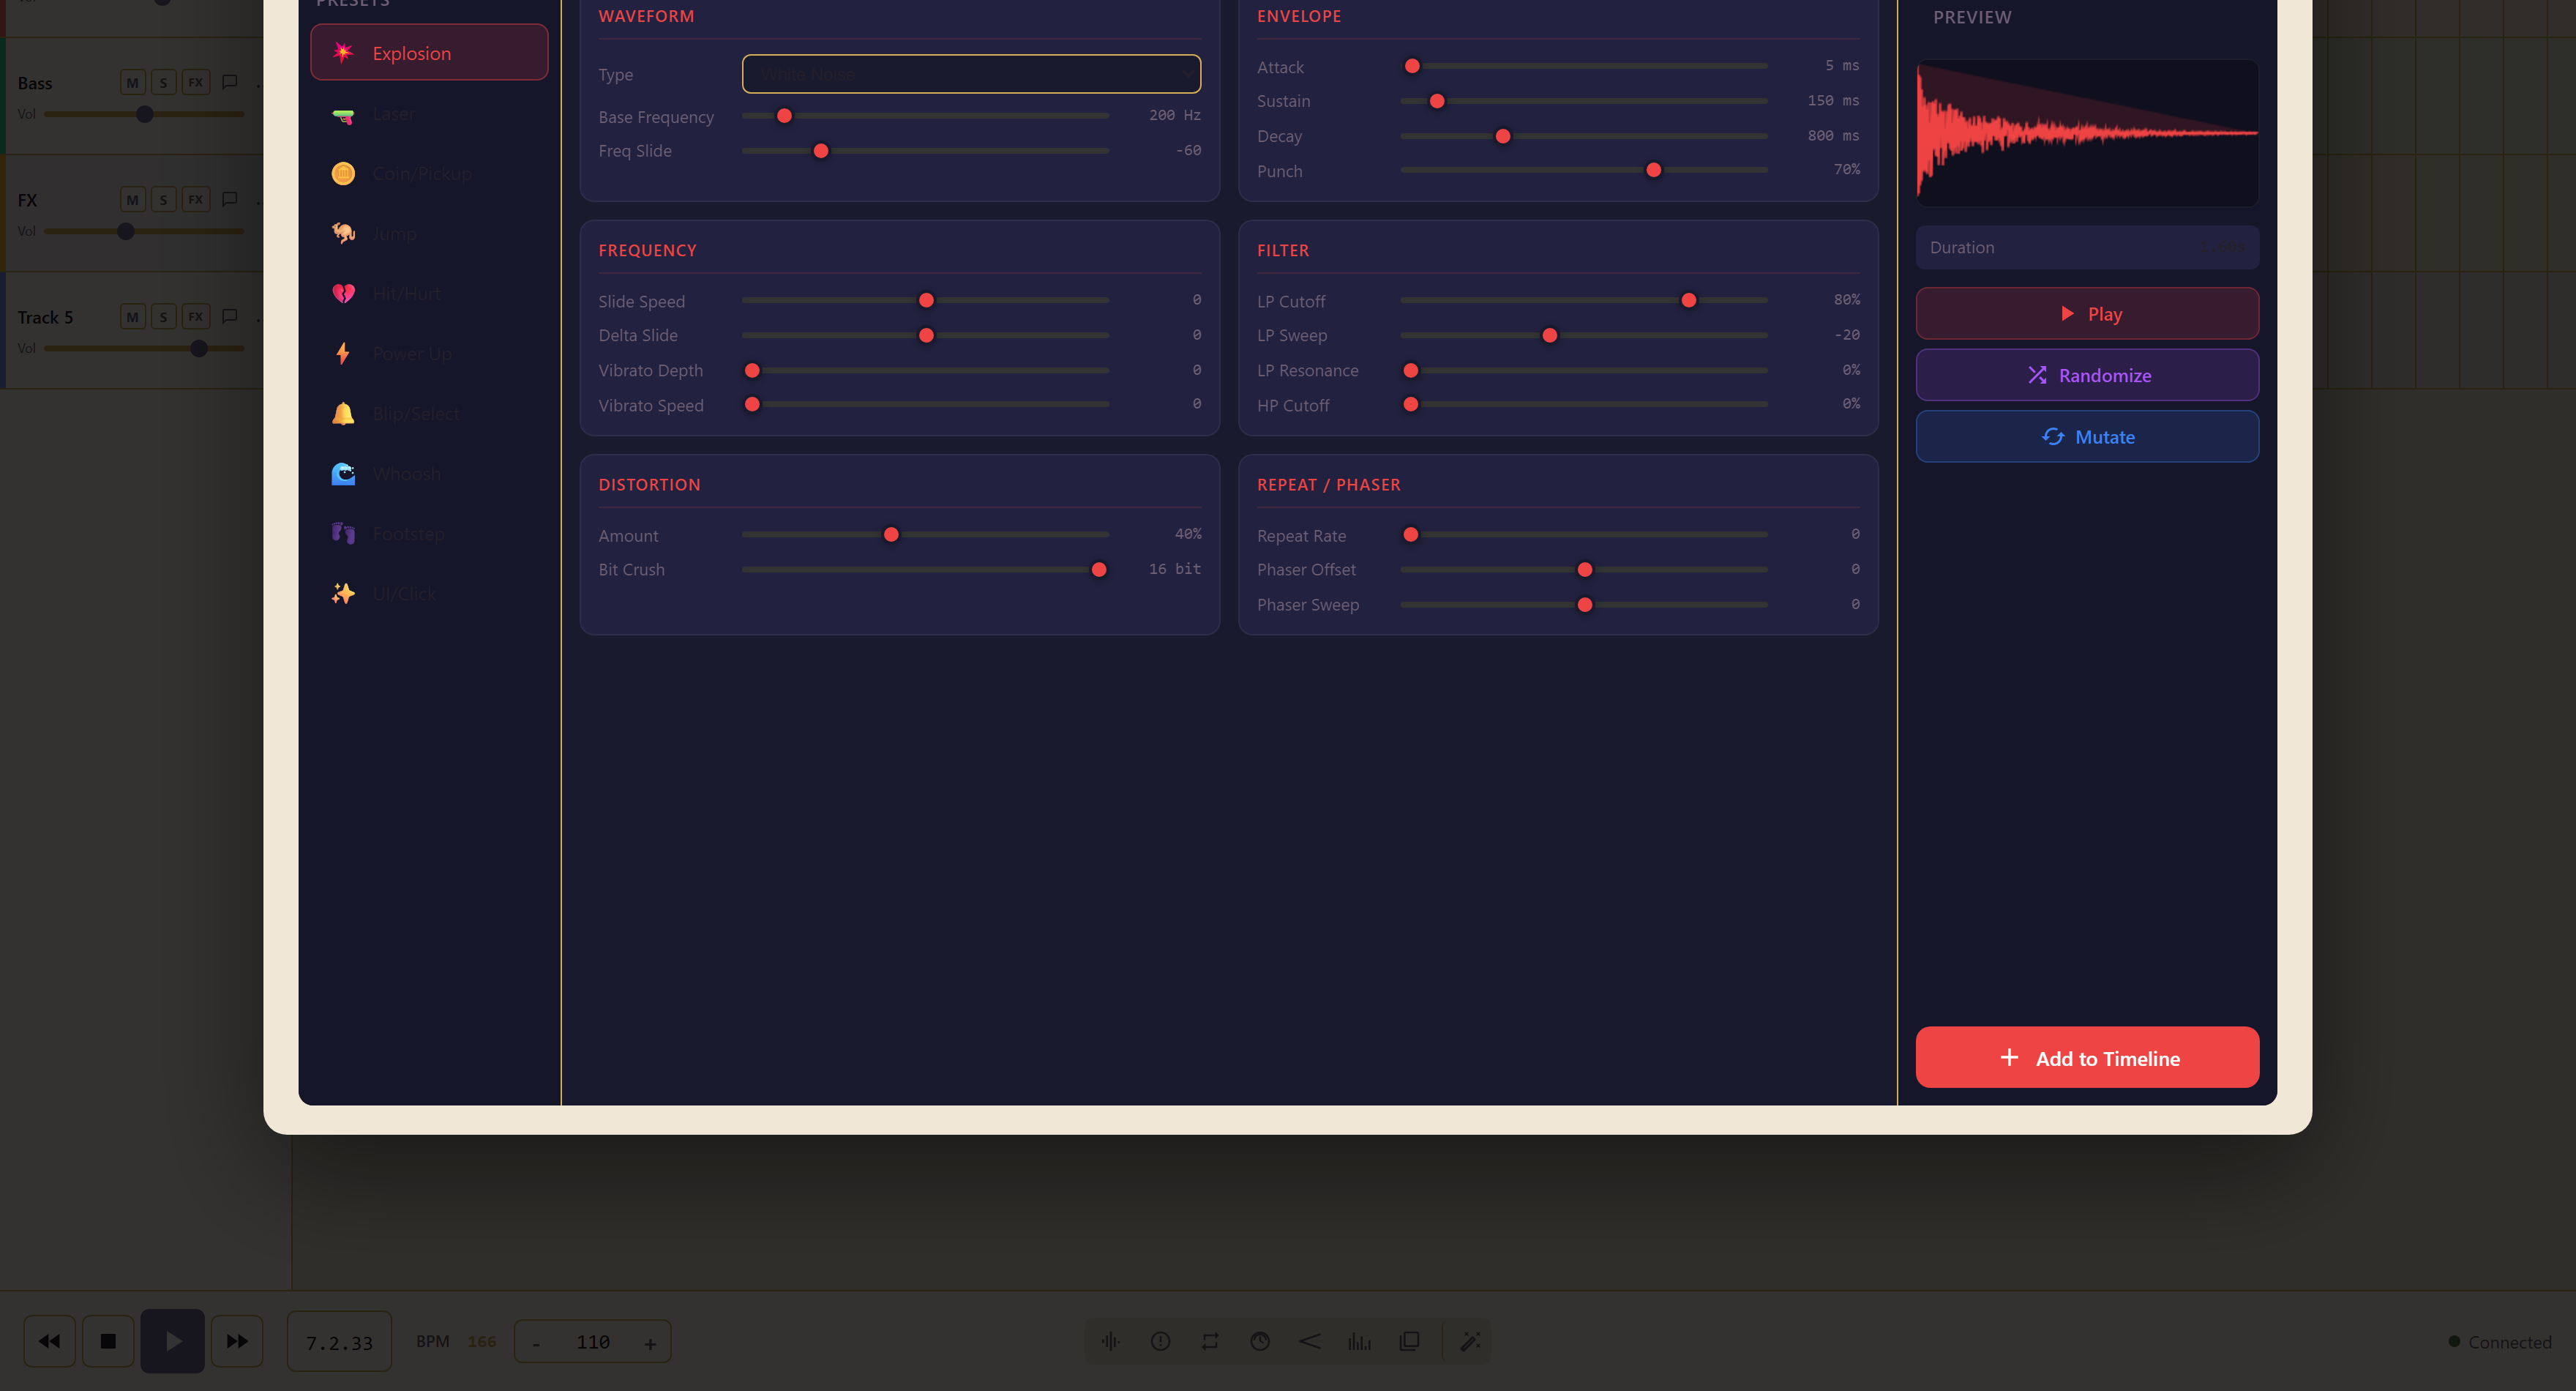Select the Explosion preset
The width and height of the screenshot is (2576, 1391).
click(429, 53)
